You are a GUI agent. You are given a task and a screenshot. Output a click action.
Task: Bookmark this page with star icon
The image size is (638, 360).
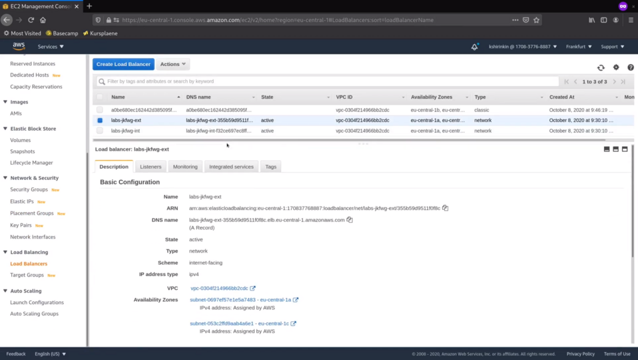click(x=536, y=20)
